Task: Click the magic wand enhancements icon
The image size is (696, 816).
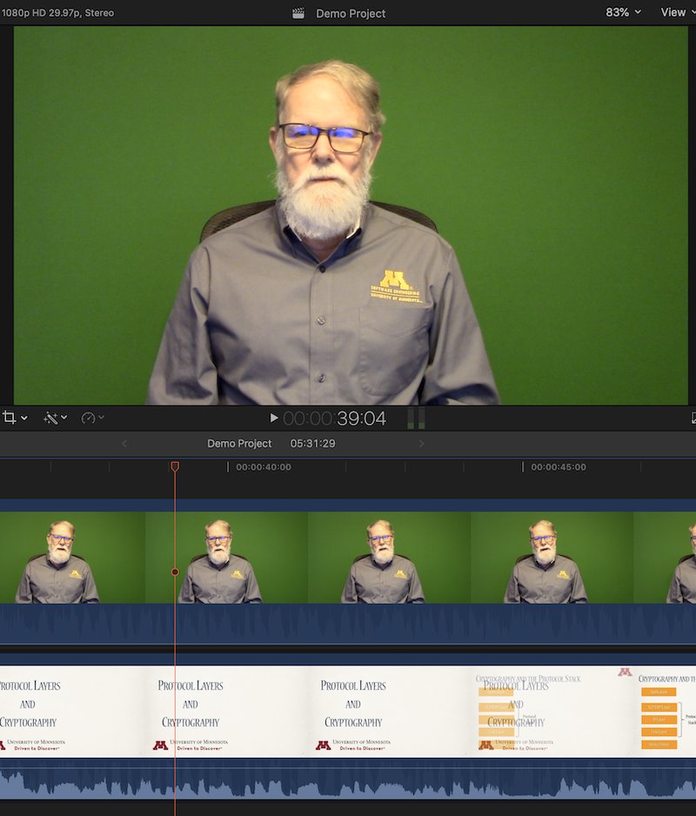Action: [x=50, y=418]
